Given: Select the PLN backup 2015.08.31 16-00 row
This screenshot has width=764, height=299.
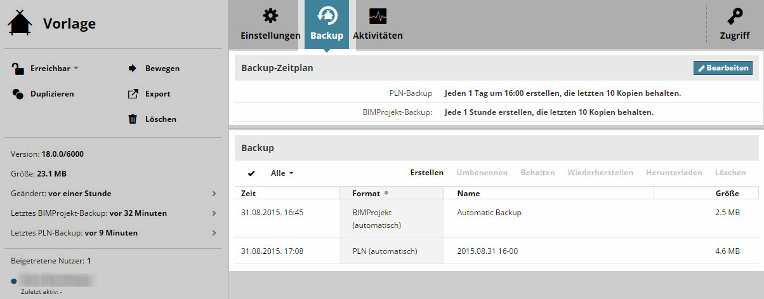Looking at the screenshot, I should (496, 251).
